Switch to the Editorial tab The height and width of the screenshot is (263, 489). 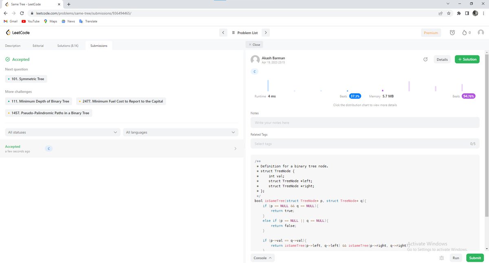tap(38, 46)
